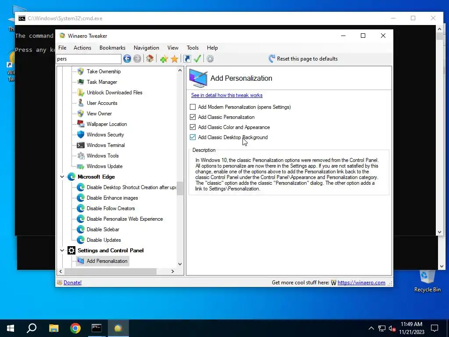Open Recycle Bin on the desktop
The height and width of the screenshot is (337, 449).
click(x=427, y=281)
